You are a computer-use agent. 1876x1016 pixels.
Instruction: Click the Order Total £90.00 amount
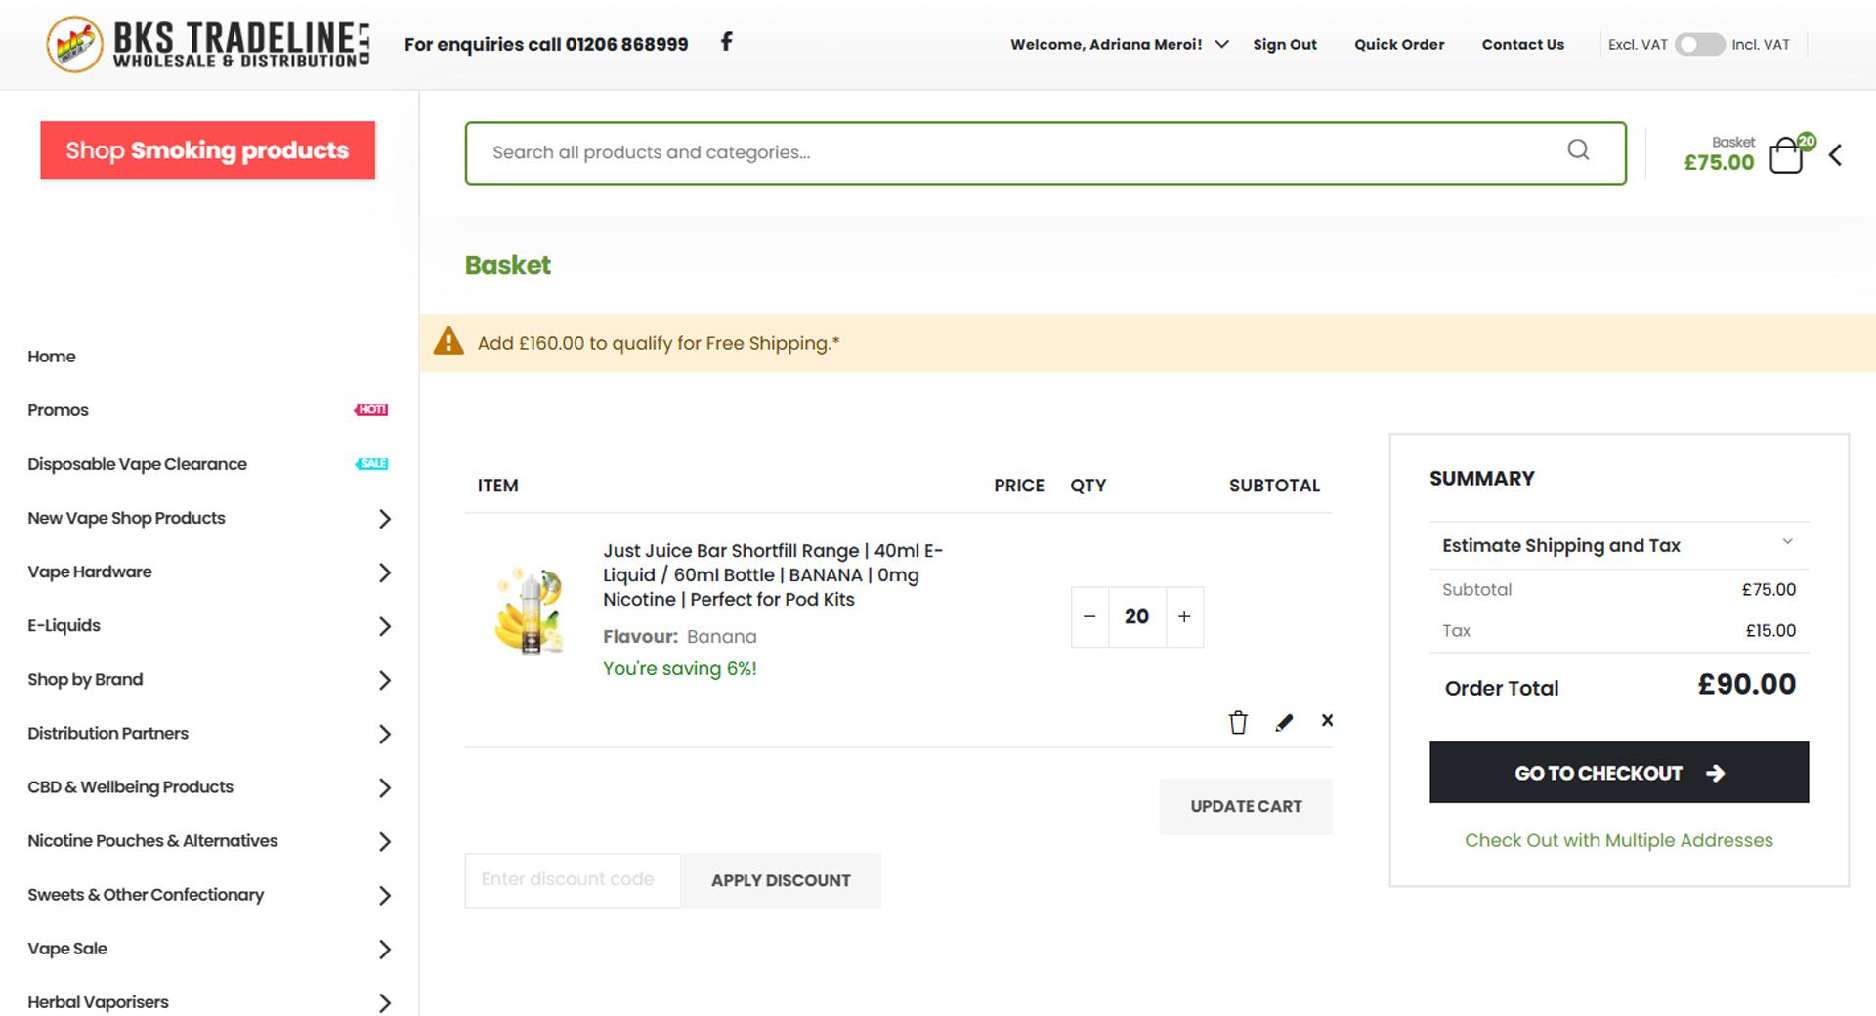click(1747, 684)
